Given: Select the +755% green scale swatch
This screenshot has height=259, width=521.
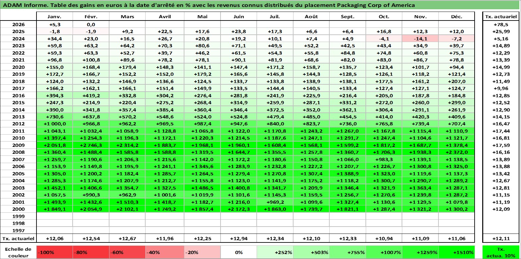Looking at the screenshot, I should pyautogui.click(x=348, y=252).
